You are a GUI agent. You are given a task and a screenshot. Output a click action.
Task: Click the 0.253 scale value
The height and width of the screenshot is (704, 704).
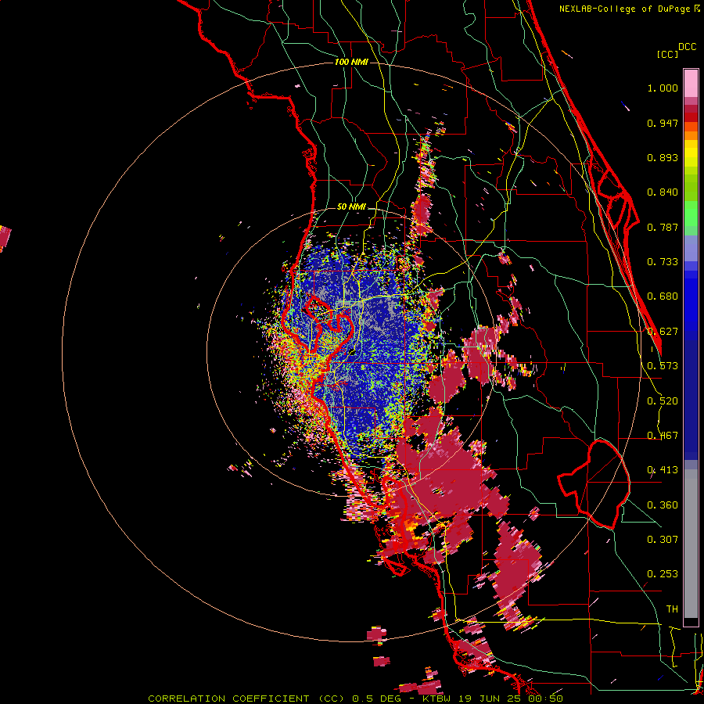click(663, 574)
